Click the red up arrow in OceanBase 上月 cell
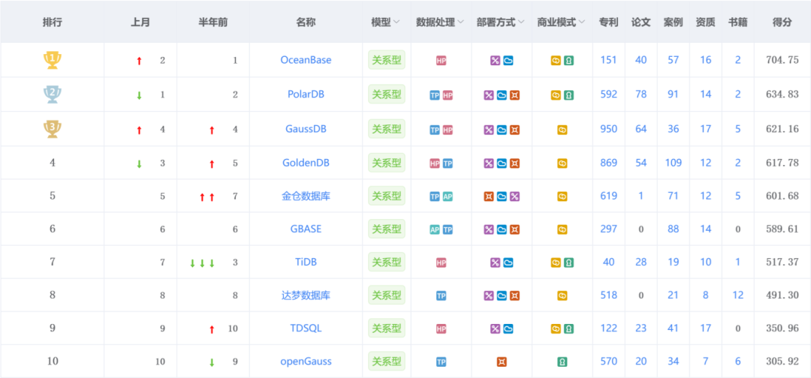Screen dimensions: 811x378 click(x=139, y=61)
